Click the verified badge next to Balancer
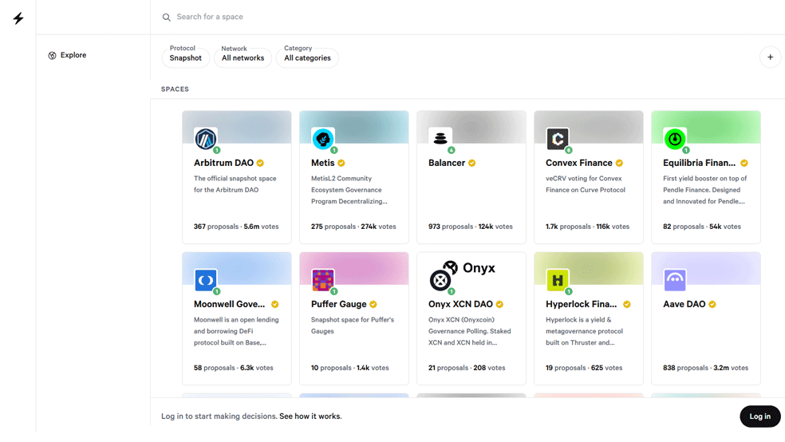The width and height of the screenshot is (785, 442). pyautogui.click(x=472, y=164)
